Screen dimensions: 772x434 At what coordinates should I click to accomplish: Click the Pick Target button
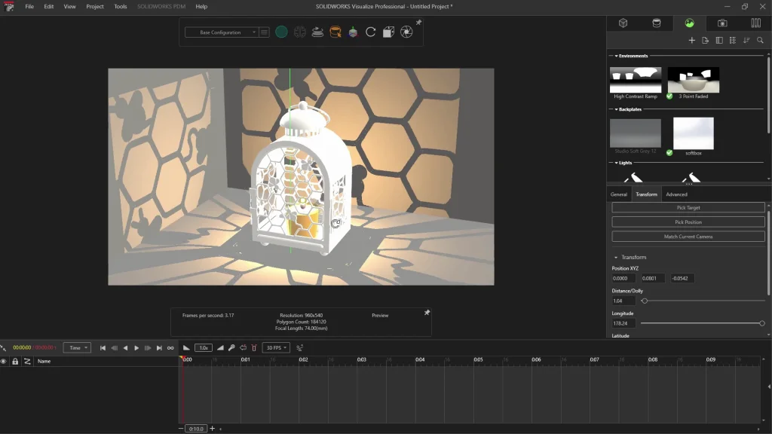[688, 207]
